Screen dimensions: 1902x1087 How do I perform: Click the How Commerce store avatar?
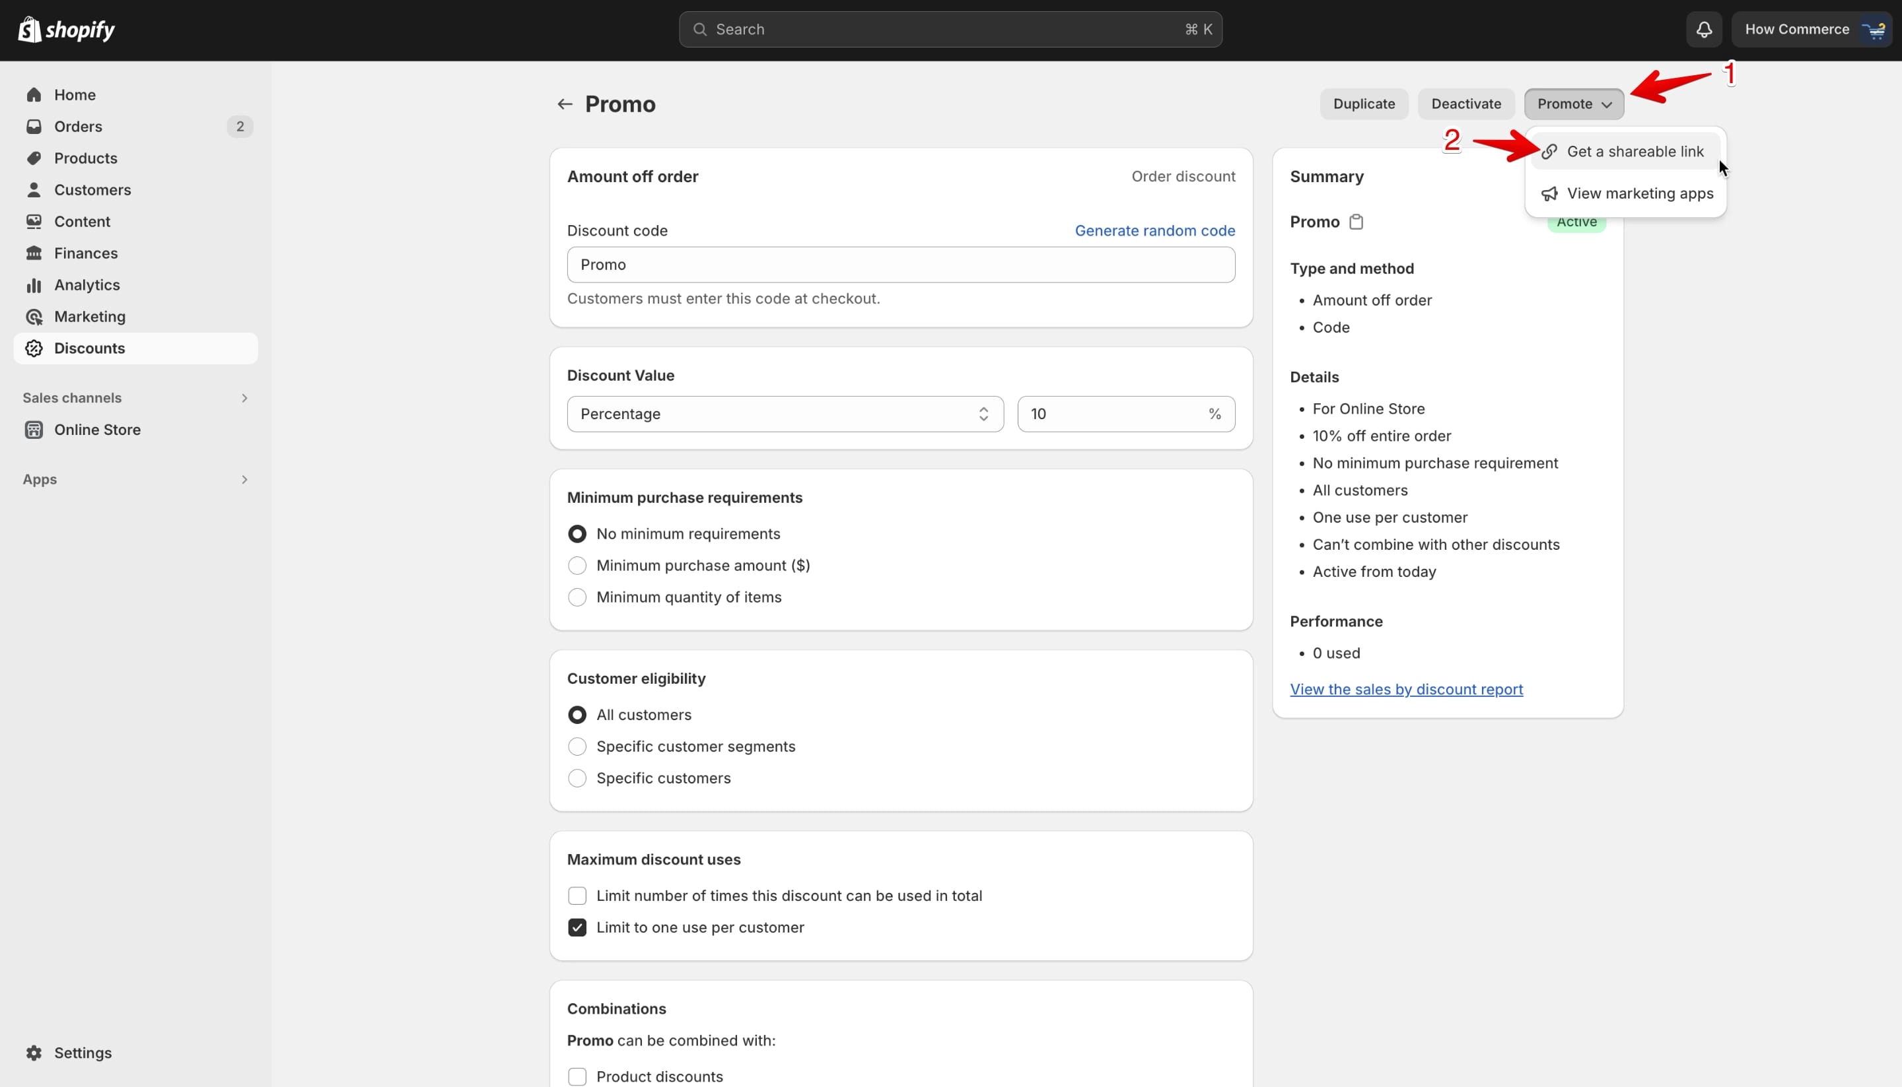pyautogui.click(x=1874, y=30)
